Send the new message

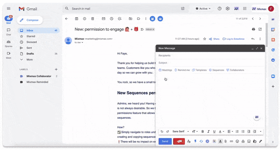(165, 141)
